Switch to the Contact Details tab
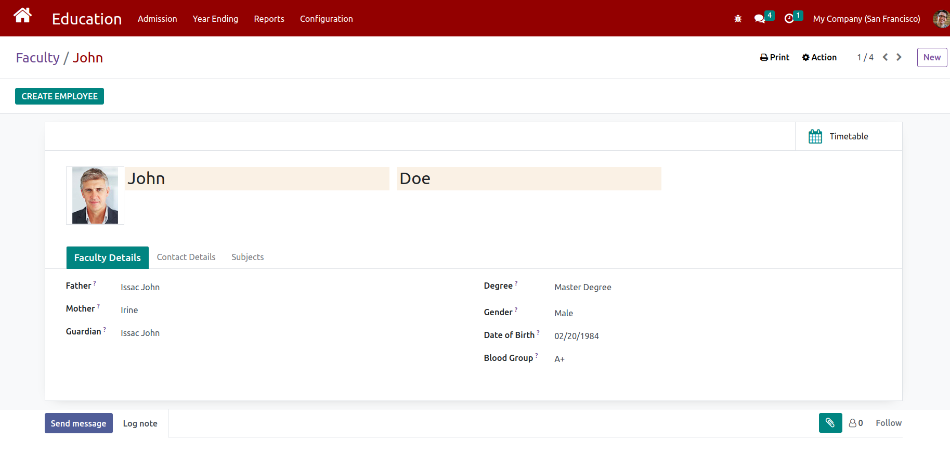This screenshot has height=452, width=950. click(x=186, y=257)
